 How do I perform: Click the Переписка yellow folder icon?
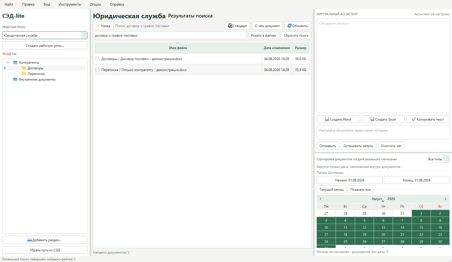(x=24, y=74)
